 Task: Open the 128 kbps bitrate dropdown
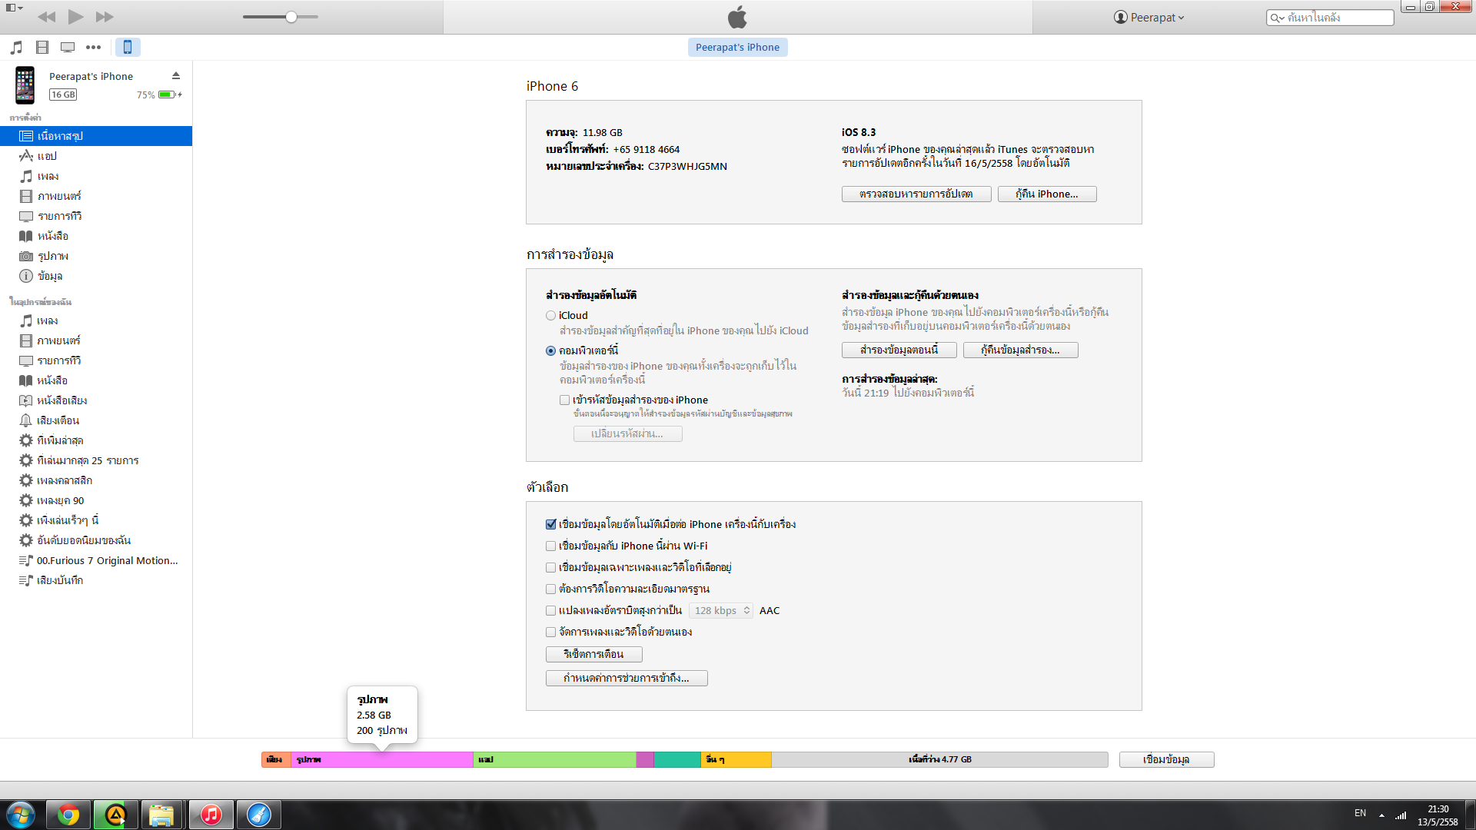click(721, 611)
